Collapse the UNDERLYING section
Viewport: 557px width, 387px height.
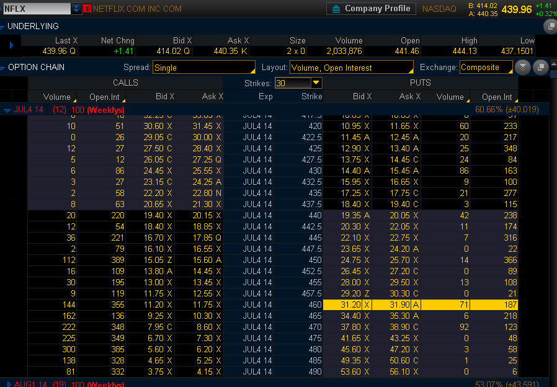pos(4,27)
